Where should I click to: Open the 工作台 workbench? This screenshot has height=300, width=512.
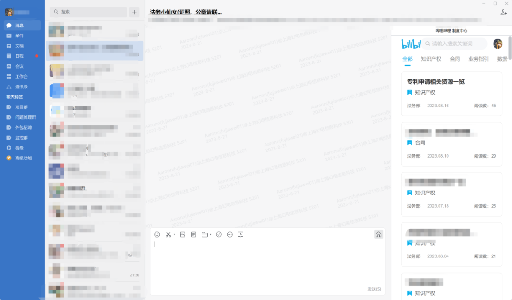click(22, 76)
